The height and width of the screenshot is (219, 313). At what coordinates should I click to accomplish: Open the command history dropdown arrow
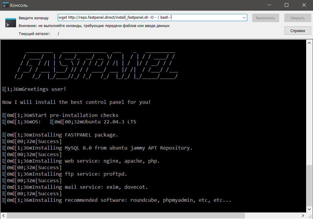click(x=244, y=18)
